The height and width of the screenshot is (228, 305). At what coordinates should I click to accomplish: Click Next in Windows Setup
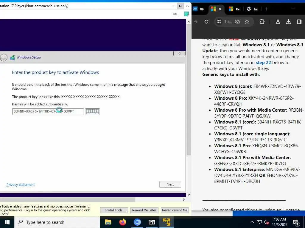tap(170, 184)
